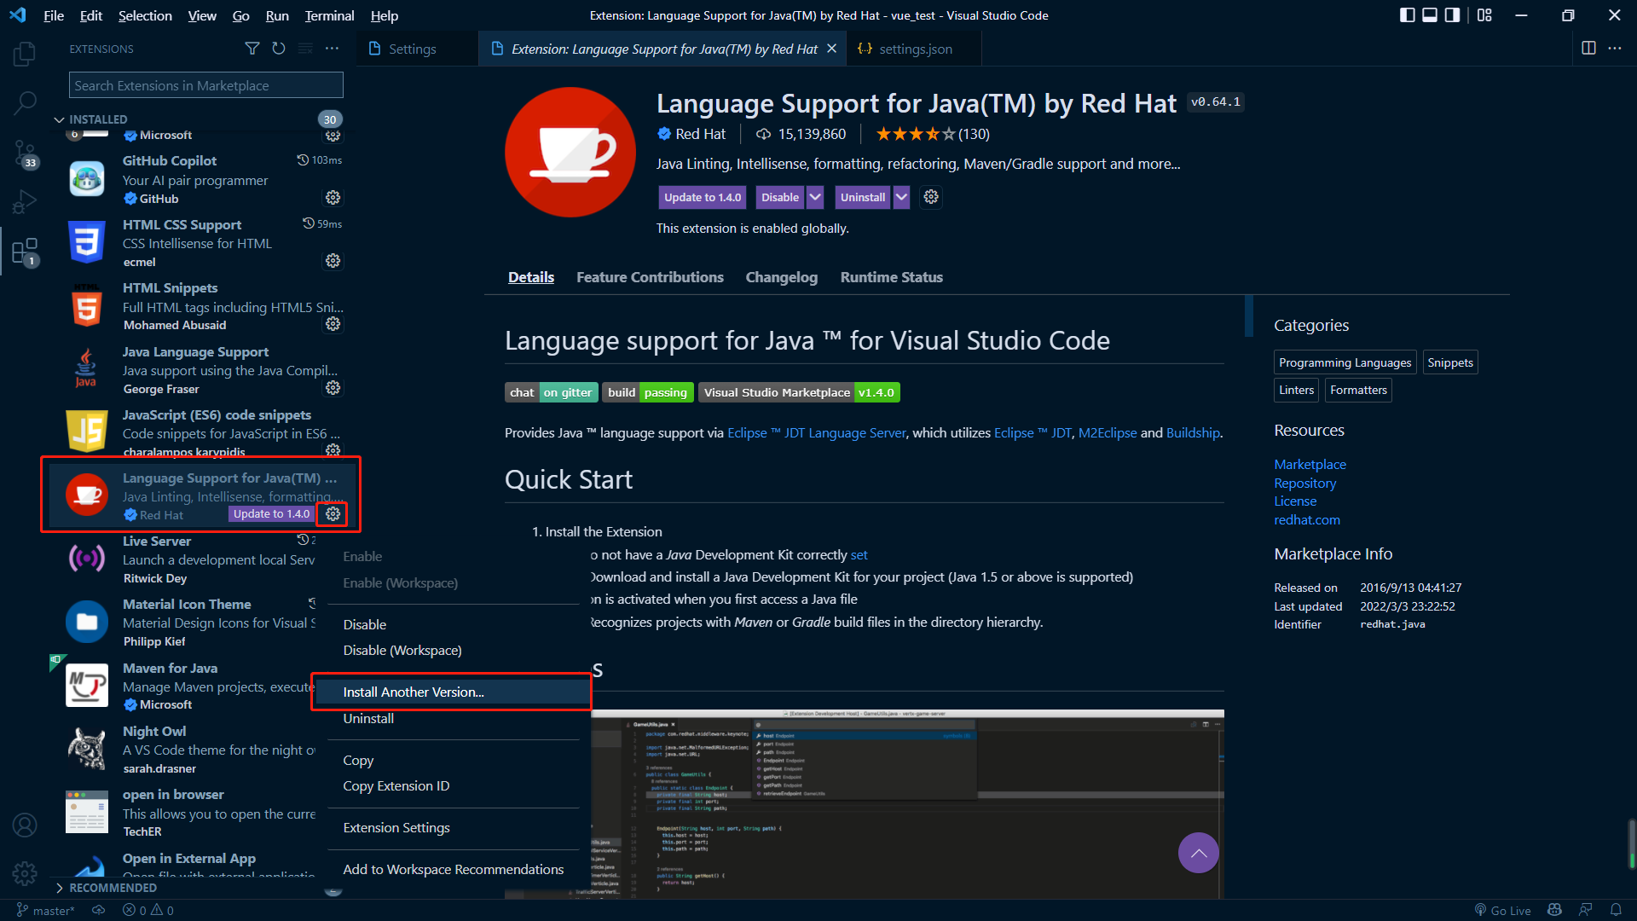This screenshot has width=1637, height=921.
Task: Choose Add to Workspace Recommendations
Action: coord(453,869)
